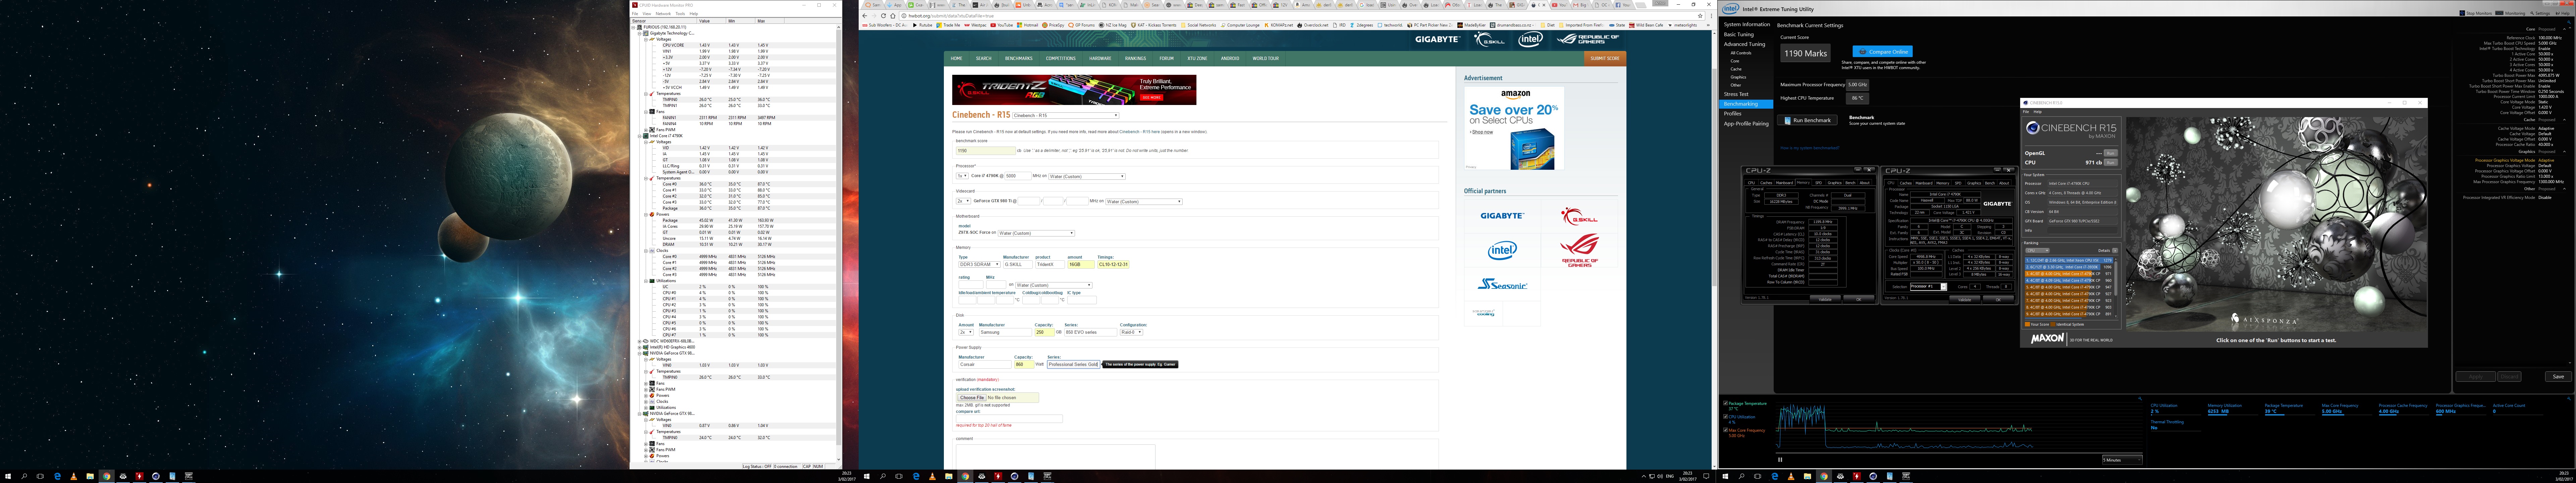
Task: Open the Cinebench File menu
Action: (x=2026, y=112)
